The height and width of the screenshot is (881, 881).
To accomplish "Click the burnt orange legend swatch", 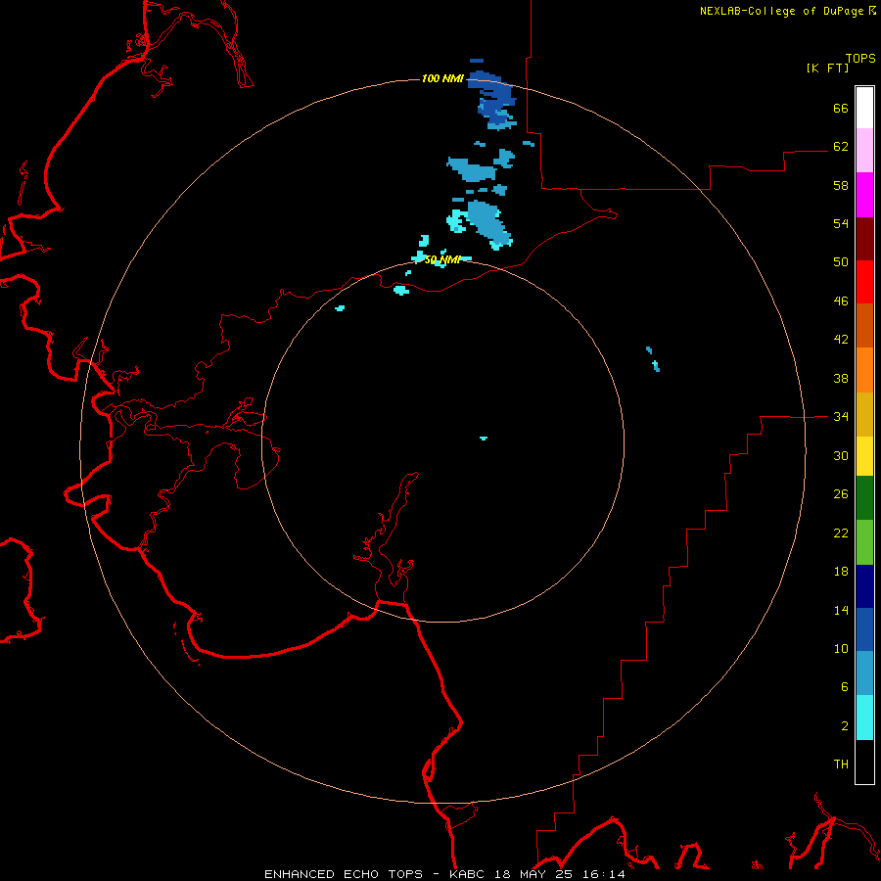I will [x=864, y=326].
